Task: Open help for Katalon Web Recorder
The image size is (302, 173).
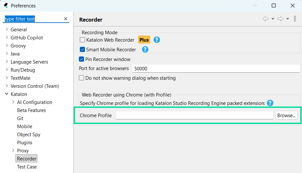Action: [156, 40]
